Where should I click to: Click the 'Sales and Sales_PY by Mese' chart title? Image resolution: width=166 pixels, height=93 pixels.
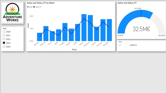(x=41, y=3)
